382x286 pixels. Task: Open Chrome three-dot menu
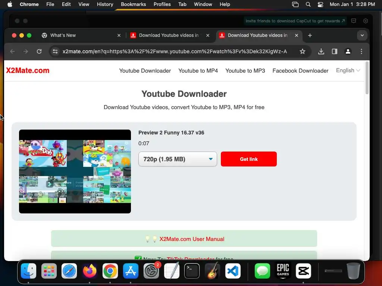(x=361, y=51)
